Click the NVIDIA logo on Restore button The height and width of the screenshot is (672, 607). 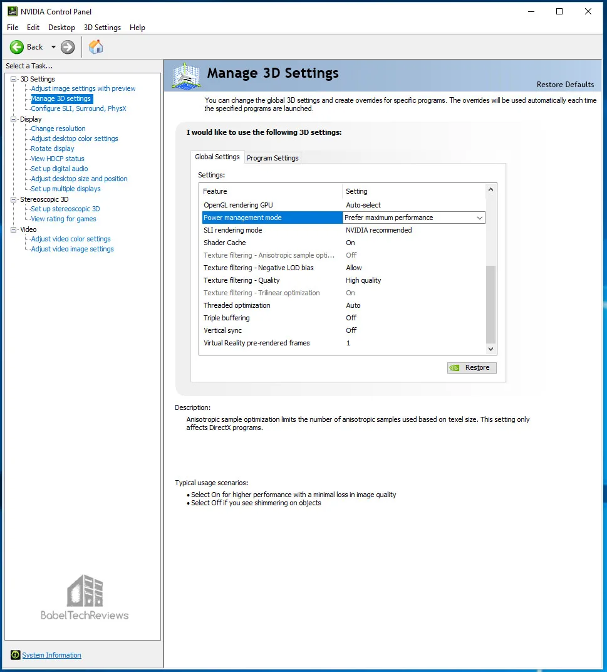[x=455, y=368]
